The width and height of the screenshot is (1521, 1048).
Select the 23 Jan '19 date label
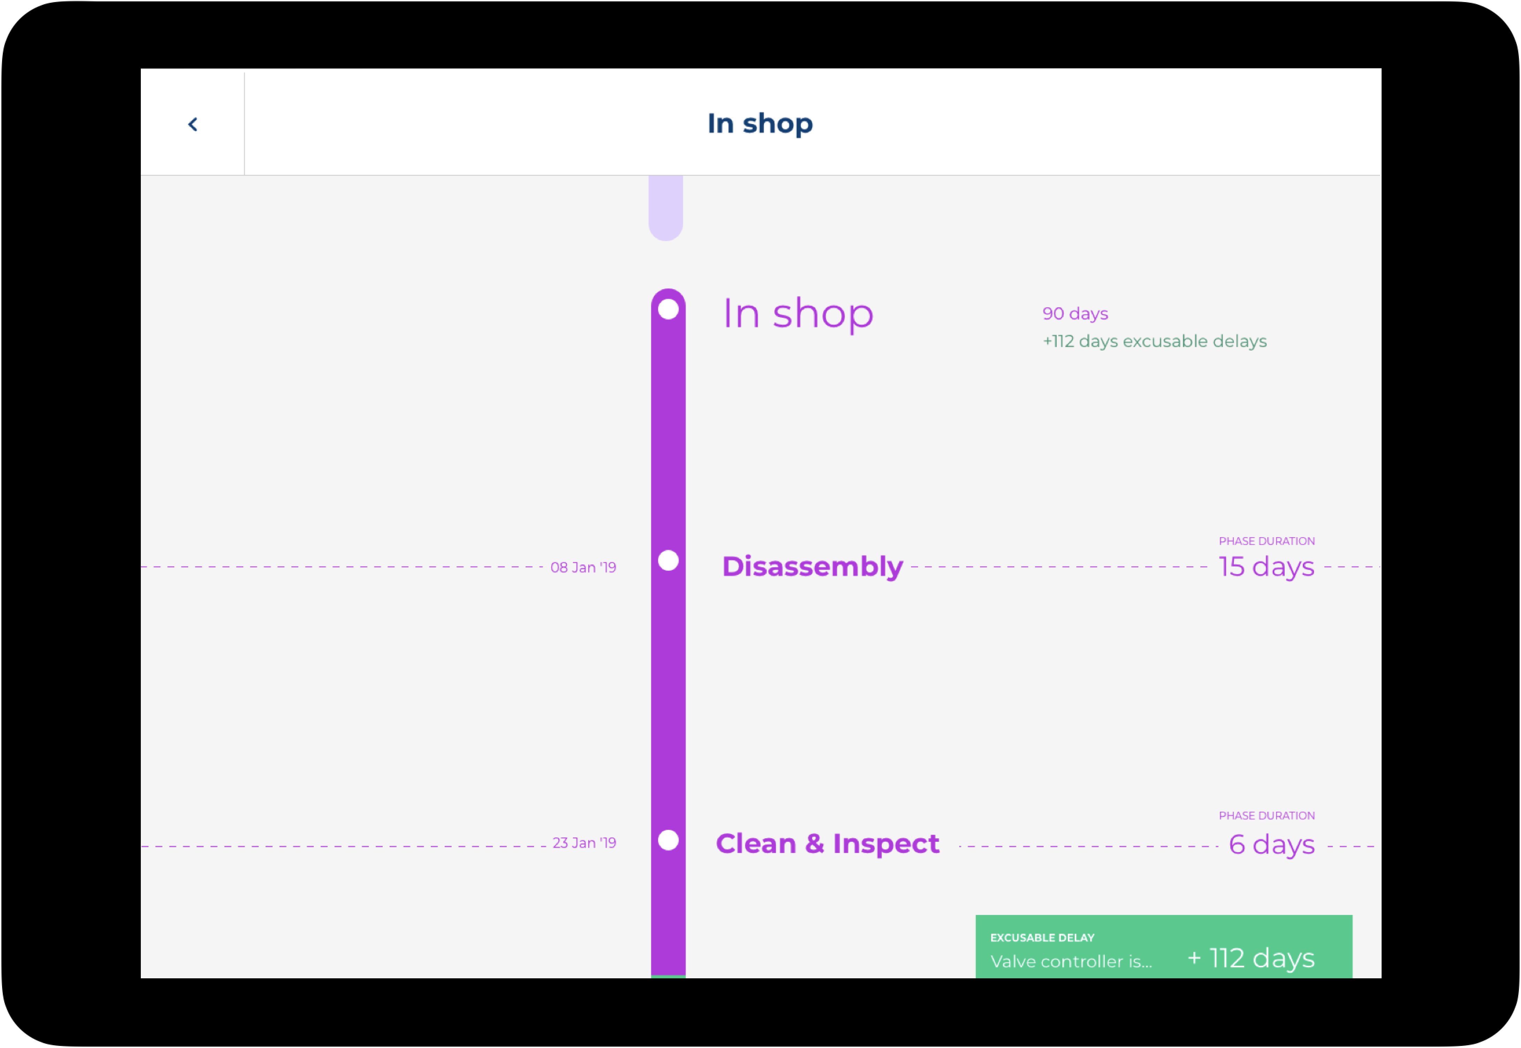coord(584,843)
